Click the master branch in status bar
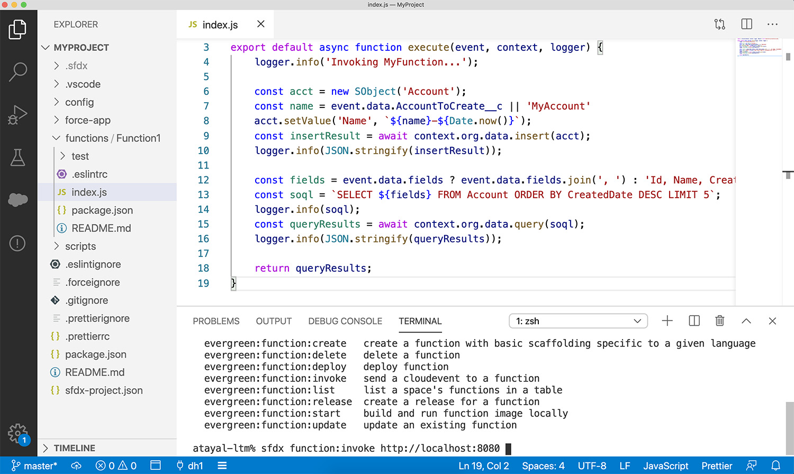This screenshot has width=794, height=474. pyautogui.click(x=34, y=466)
